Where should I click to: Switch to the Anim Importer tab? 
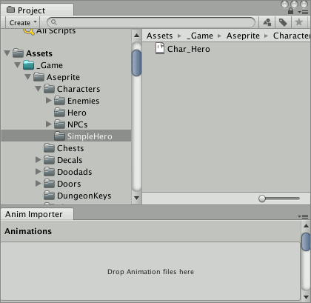point(37,214)
